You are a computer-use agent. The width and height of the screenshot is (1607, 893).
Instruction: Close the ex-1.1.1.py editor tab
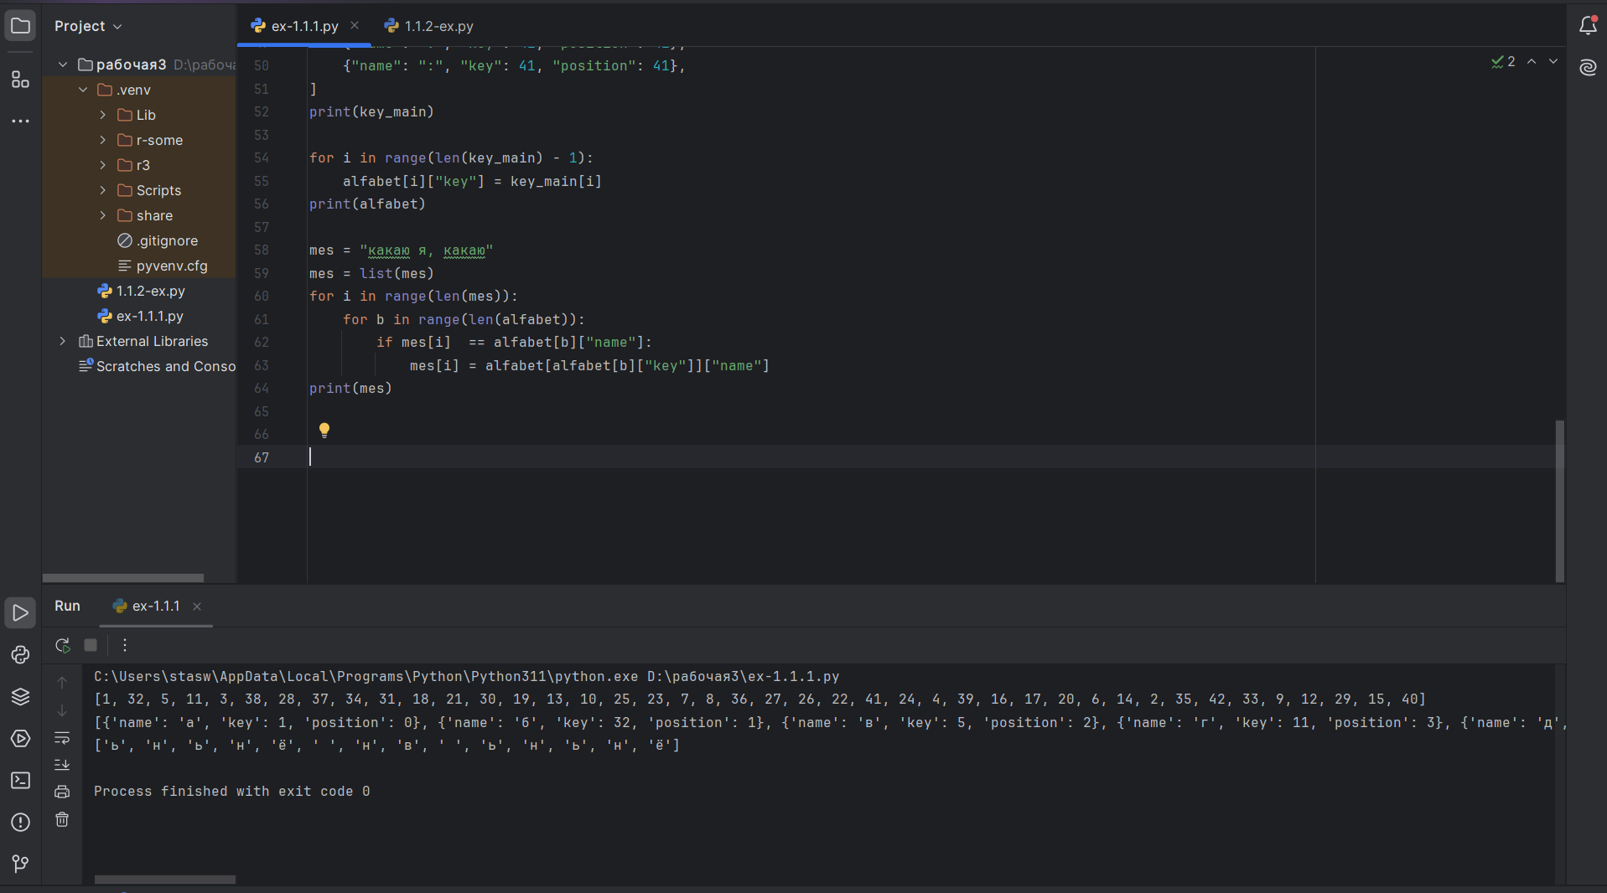[x=355, y=25]
